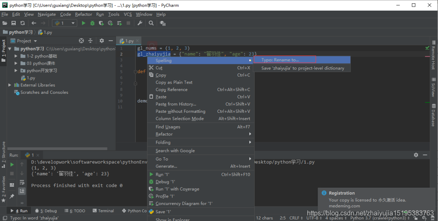The width and height of the screenshot is (438, 221).
Task: Click the CRLF line separator in status bar
Action: (296, 218)
